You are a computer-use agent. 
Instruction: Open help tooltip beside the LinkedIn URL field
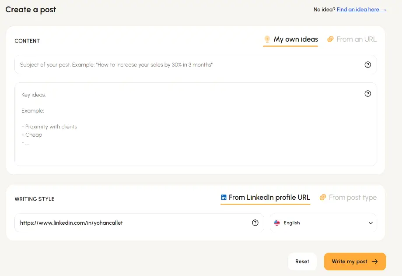click(x=255, y=223)
